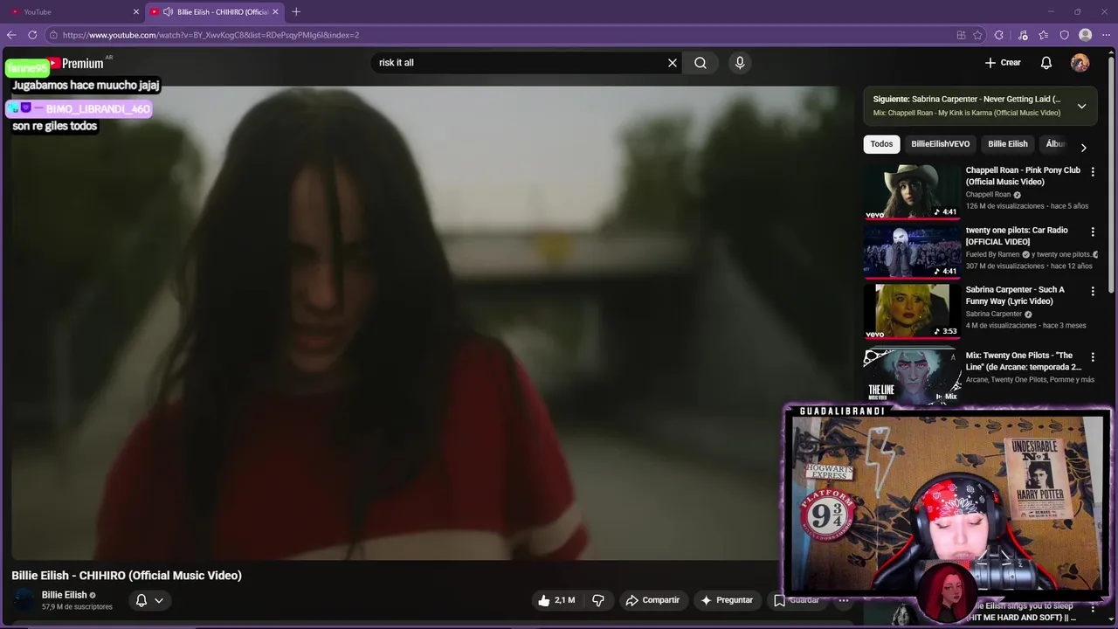Open the Sabrina Carpenter channel link
The height and width of the screenshot is (629, 1118).
click(x=994, y=314)
